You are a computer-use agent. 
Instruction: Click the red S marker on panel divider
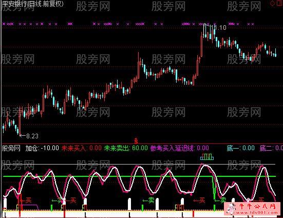[x=136, y=141]
